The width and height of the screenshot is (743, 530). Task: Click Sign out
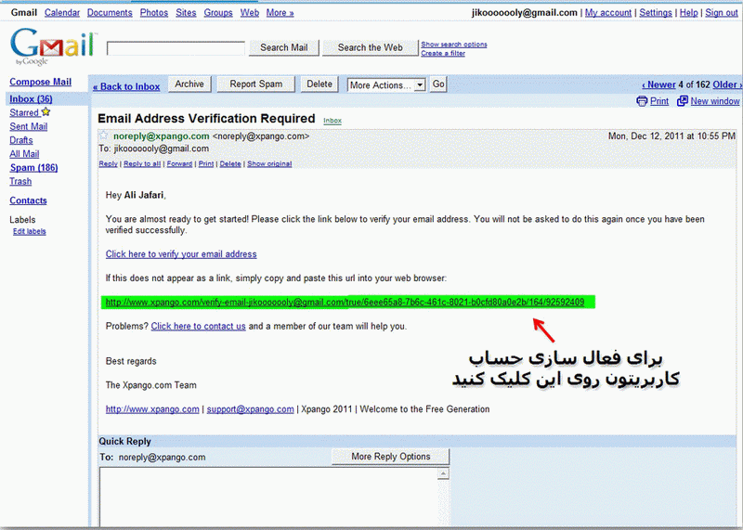(722, 13)
